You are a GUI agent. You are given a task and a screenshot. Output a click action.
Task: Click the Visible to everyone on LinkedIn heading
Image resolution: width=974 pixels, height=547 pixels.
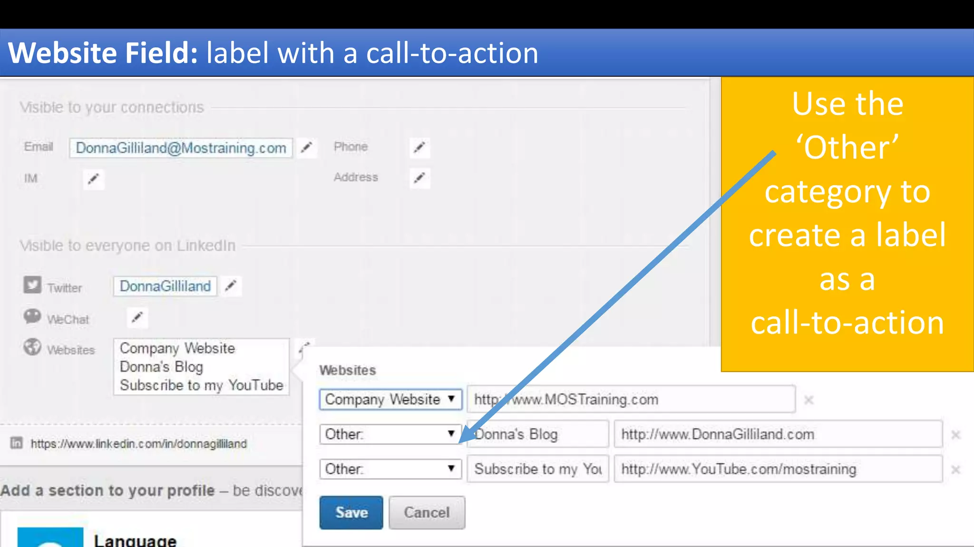[x=127, y=245]
